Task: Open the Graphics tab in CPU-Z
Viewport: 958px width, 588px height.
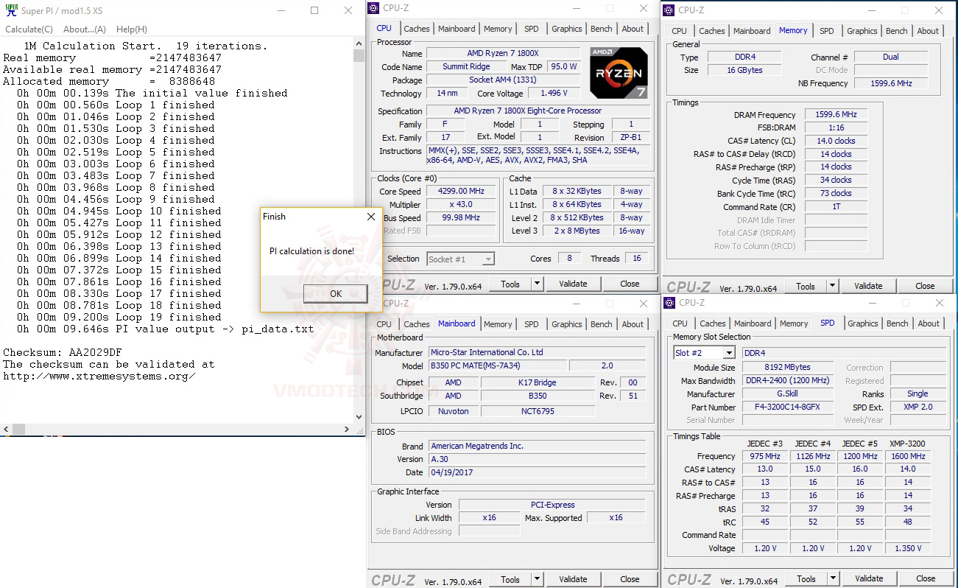Action: pyautogui.click(x=566, y=28)
